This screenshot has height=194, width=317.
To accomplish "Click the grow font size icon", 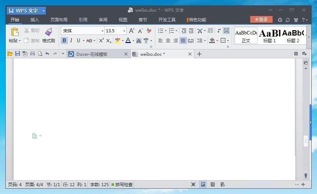I will click(x=131, y=31).
